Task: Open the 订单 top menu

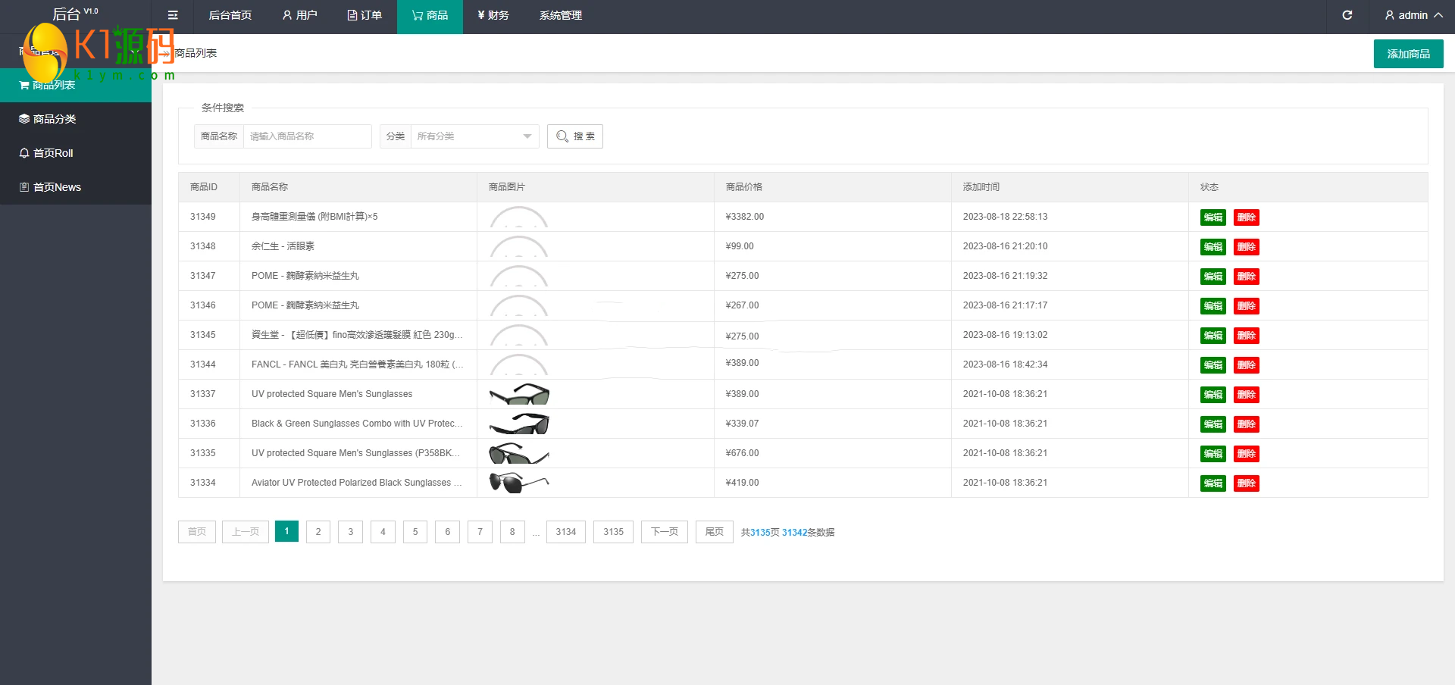Action: coord(365,15)
